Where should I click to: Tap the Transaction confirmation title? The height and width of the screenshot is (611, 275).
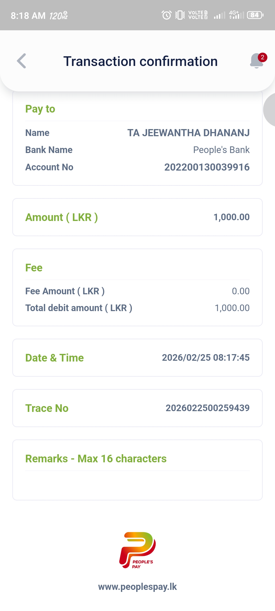[x=141, y=61]
